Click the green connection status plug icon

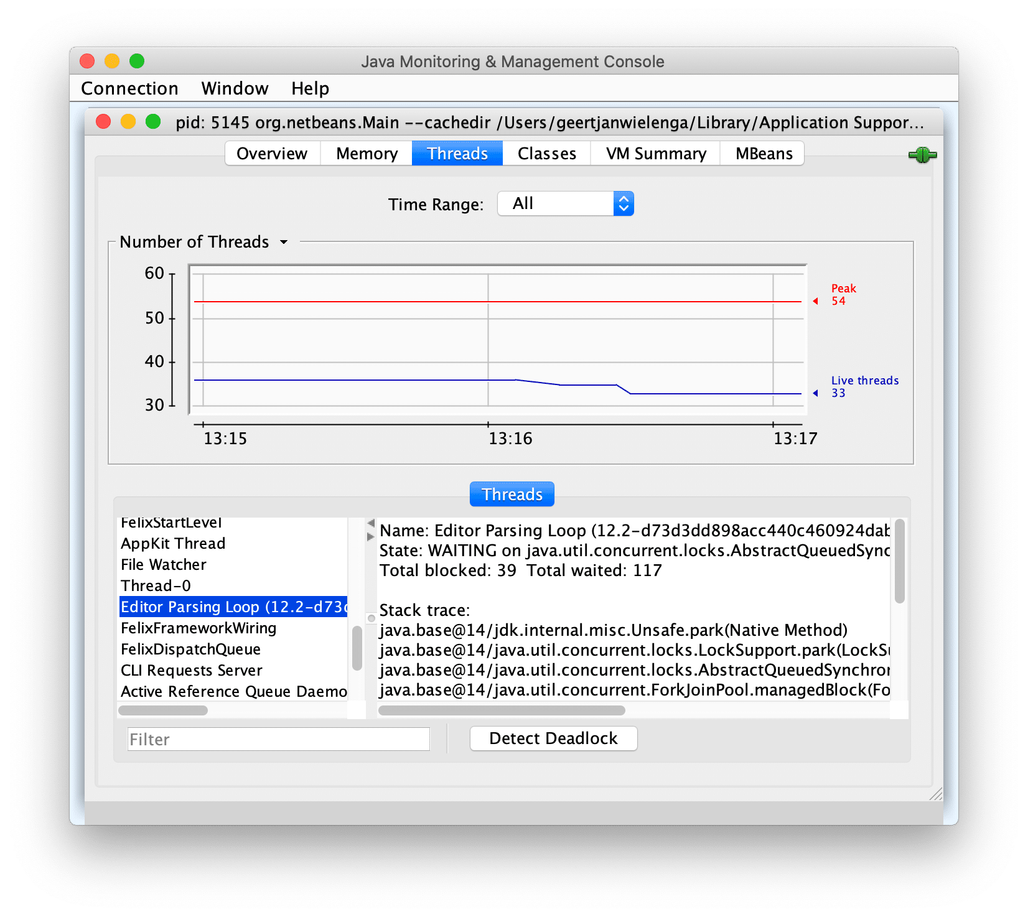click(922, 155)
